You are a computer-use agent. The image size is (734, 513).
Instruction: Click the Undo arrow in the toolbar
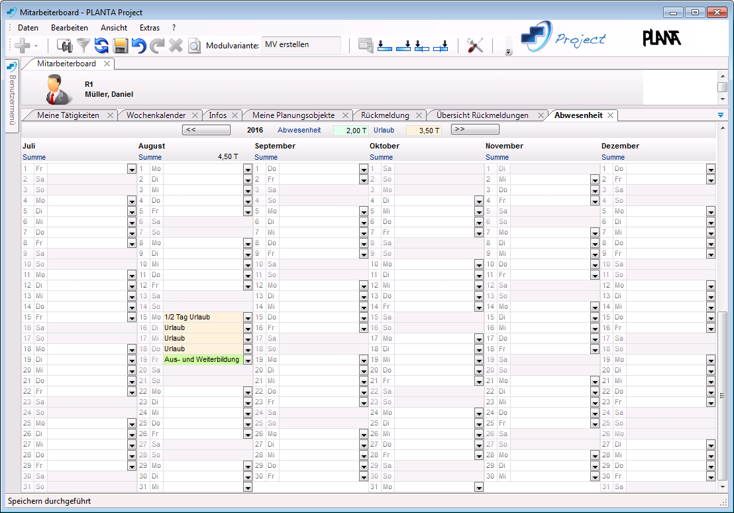coord(138,45)
